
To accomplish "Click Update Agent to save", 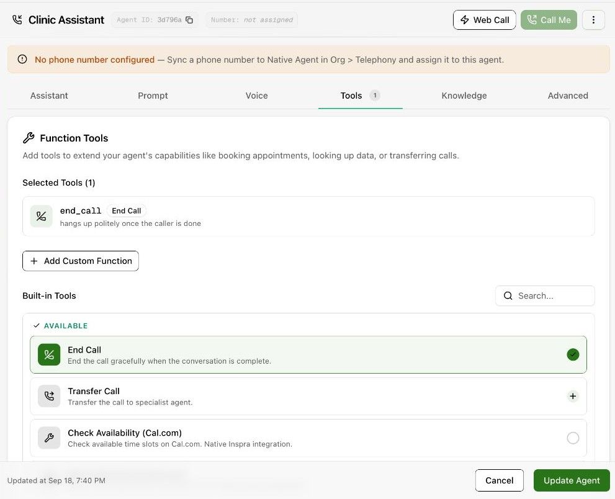I will pos(572,480).
